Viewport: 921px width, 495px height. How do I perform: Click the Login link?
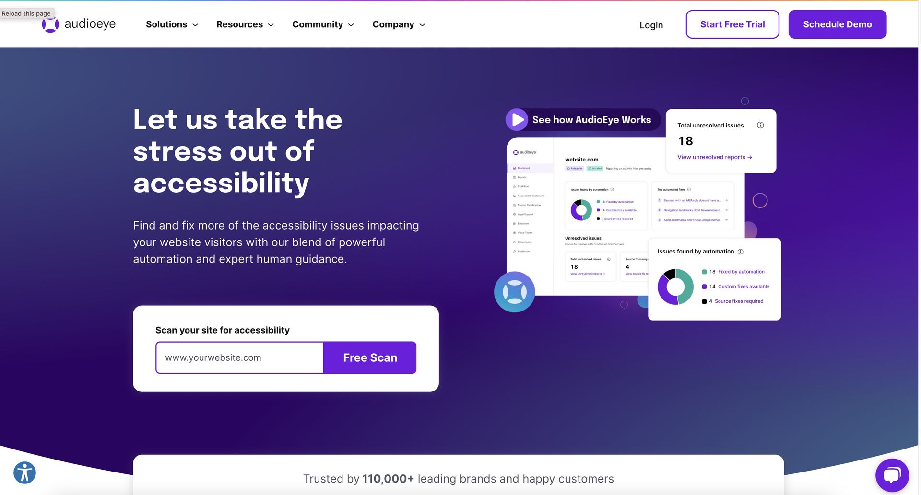[x=651, y=25]
